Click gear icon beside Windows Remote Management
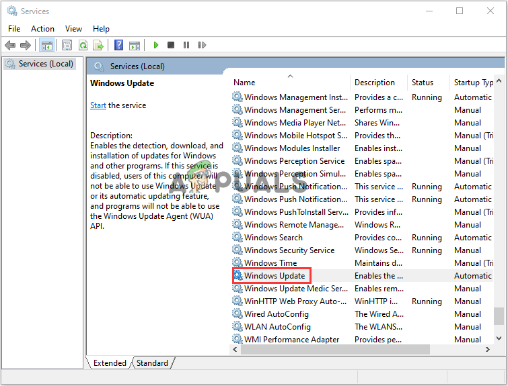 [238, 224]
